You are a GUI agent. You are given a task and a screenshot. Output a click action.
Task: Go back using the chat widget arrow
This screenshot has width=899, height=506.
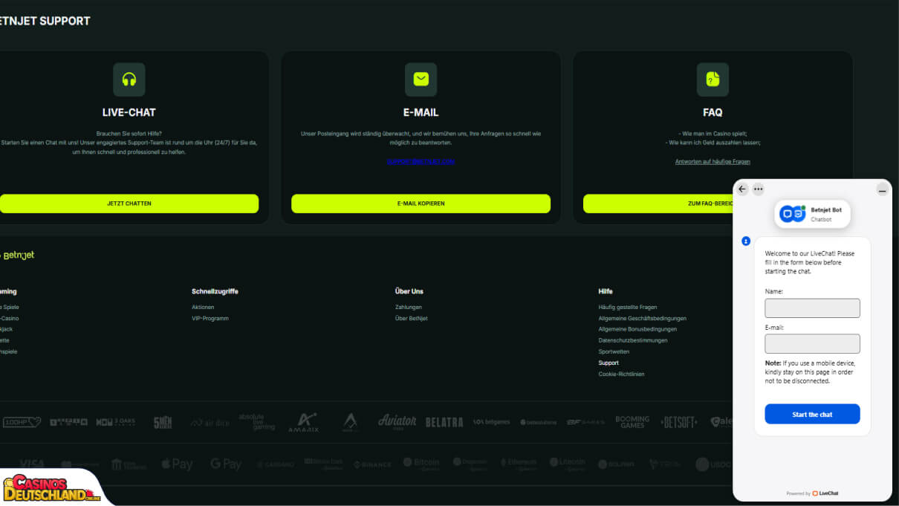click(x=741, y=189)
